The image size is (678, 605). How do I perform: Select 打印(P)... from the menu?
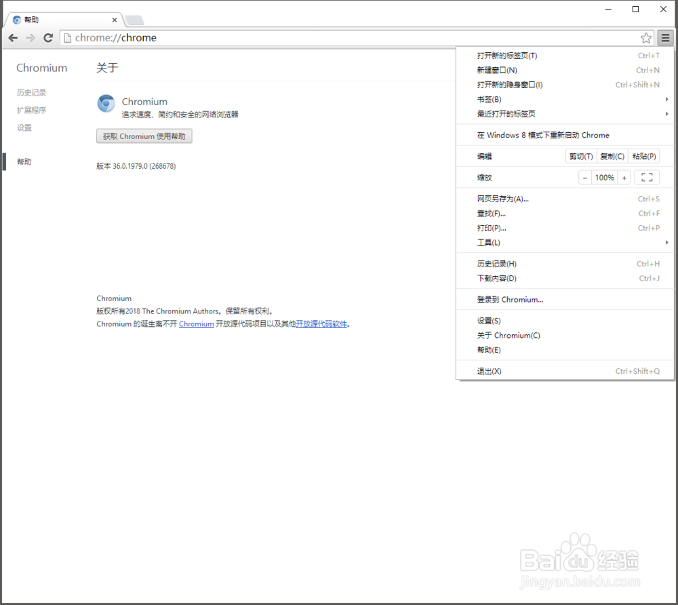click(565, 228)
